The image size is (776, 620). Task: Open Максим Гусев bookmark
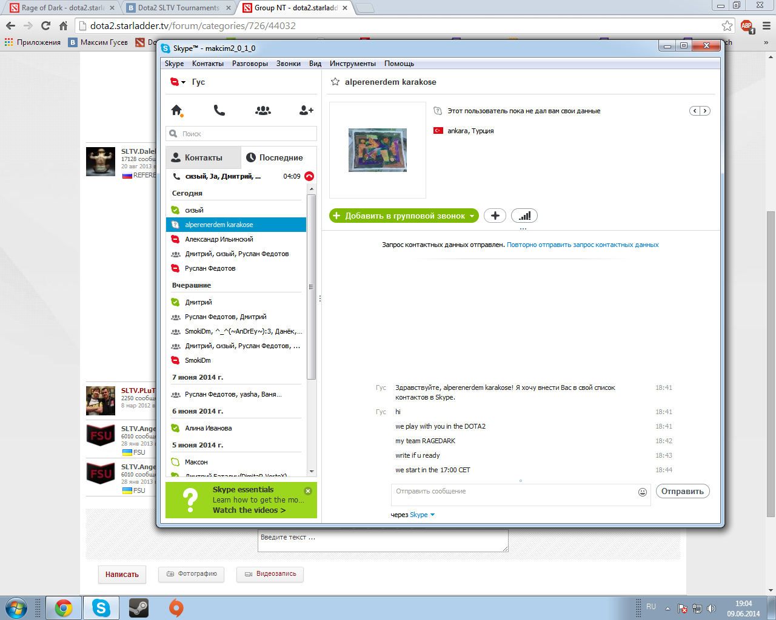pyautogui.click(x=98, y=42)
